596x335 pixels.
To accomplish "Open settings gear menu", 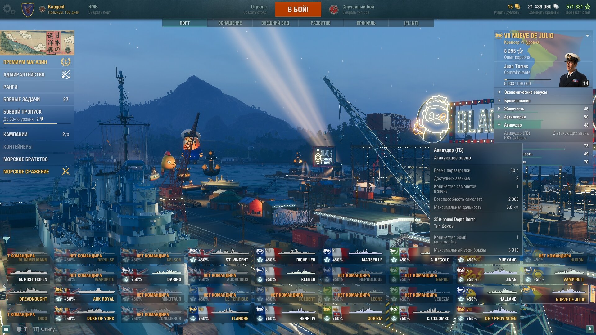I will click(9, 9).
